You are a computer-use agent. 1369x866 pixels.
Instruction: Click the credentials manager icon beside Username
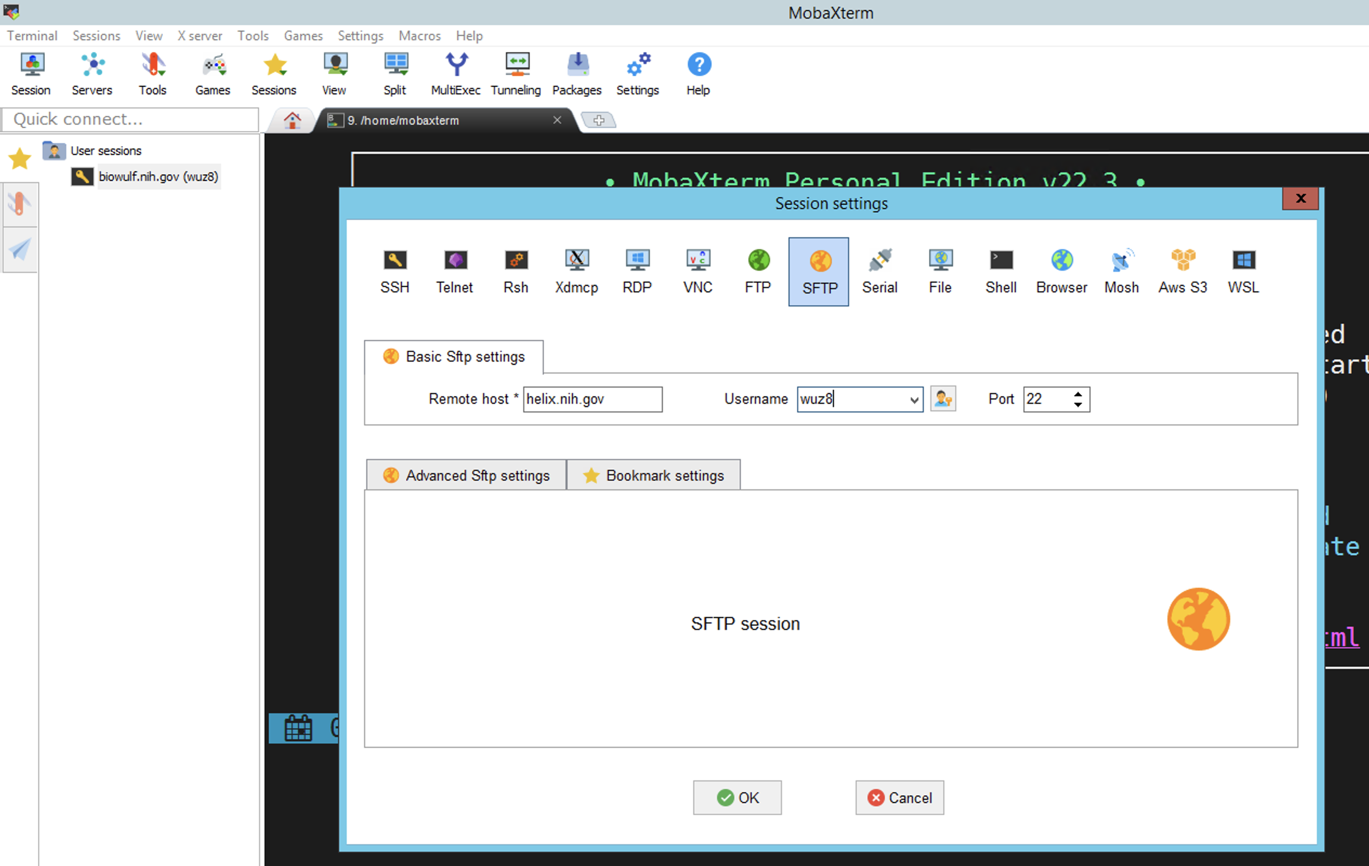coord(943,399)
